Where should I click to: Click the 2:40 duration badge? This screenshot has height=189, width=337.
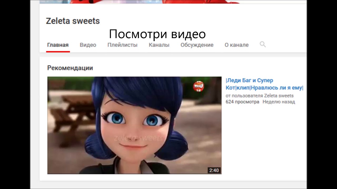(x=214, y=170)
